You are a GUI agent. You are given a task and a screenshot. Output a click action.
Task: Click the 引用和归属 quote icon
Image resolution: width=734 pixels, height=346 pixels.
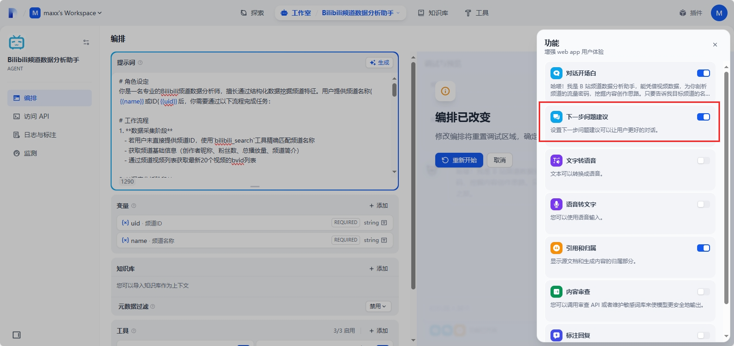[x=556, y=248]
